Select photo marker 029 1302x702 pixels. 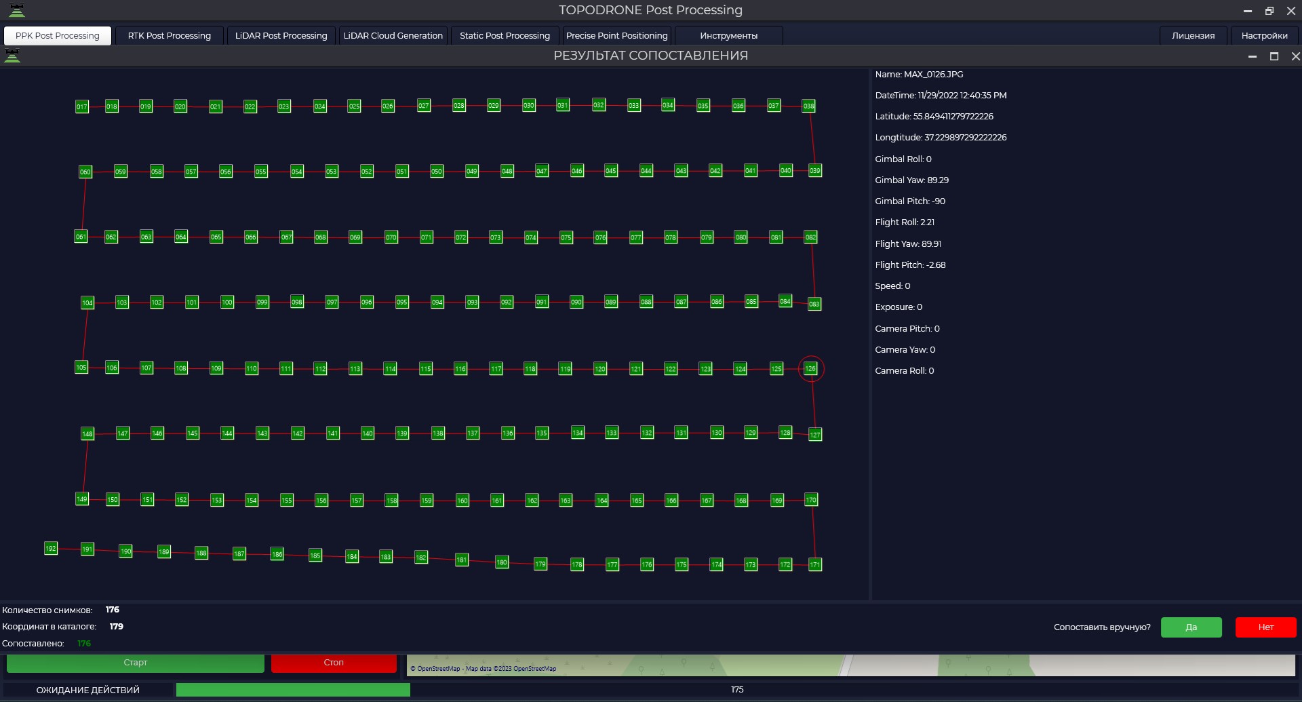pyautogui.click(x=494, y=105)
